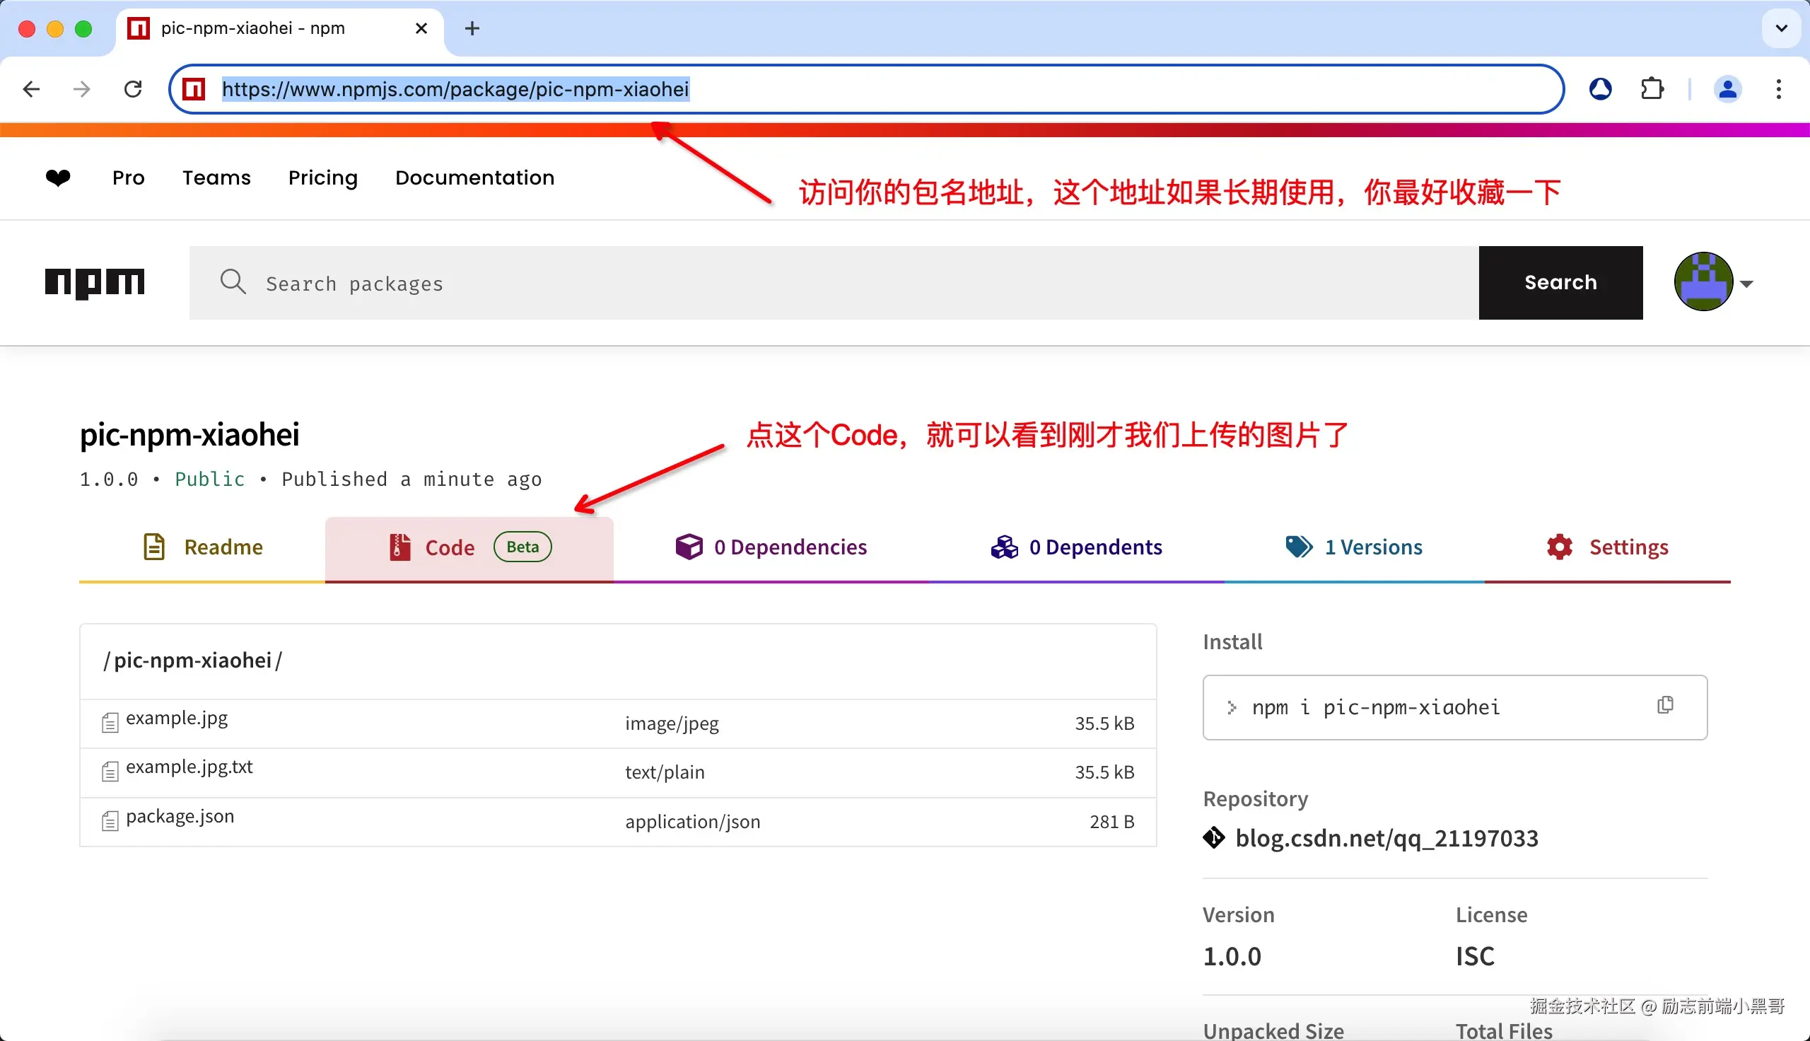Reload the current page
The image size is (1810, 1041).
(133, 88)
